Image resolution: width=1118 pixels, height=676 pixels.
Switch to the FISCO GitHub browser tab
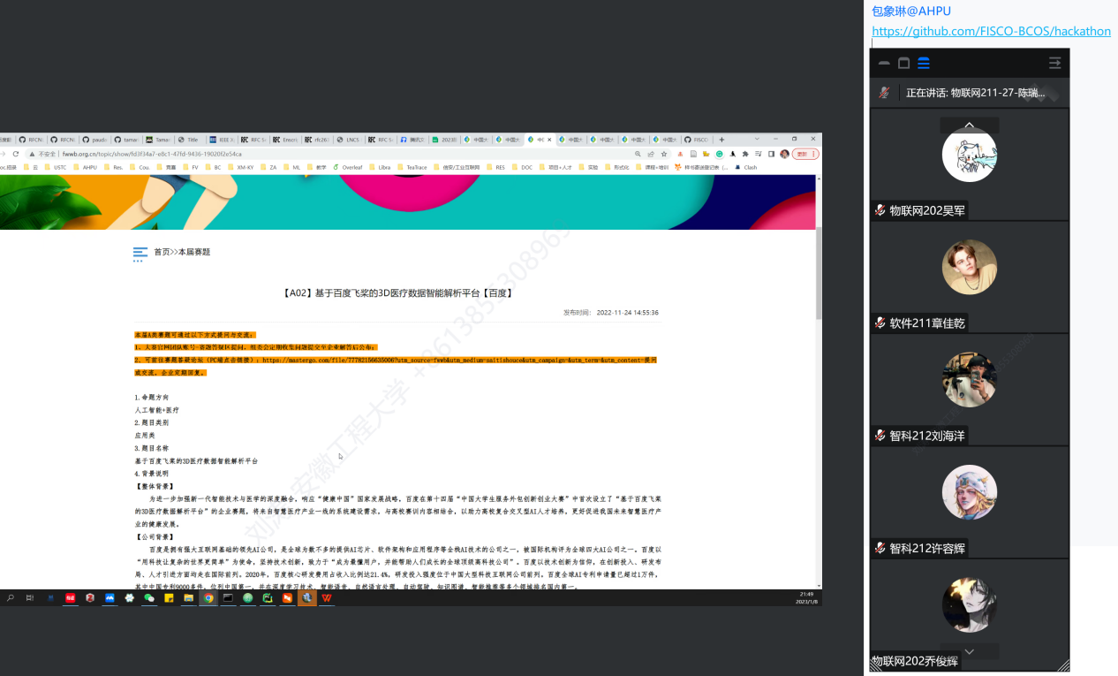pos(696,140)
